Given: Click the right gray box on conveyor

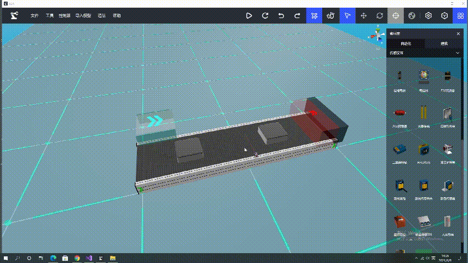Looking at the screenshot, I should tap(273, 133).
